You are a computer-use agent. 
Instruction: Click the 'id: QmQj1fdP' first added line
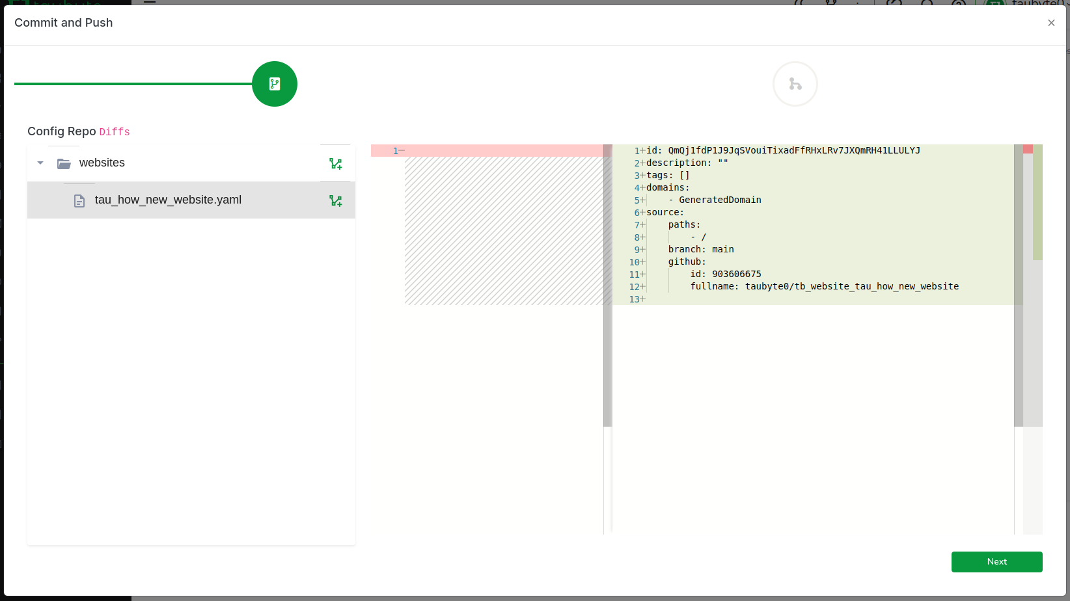783,151
